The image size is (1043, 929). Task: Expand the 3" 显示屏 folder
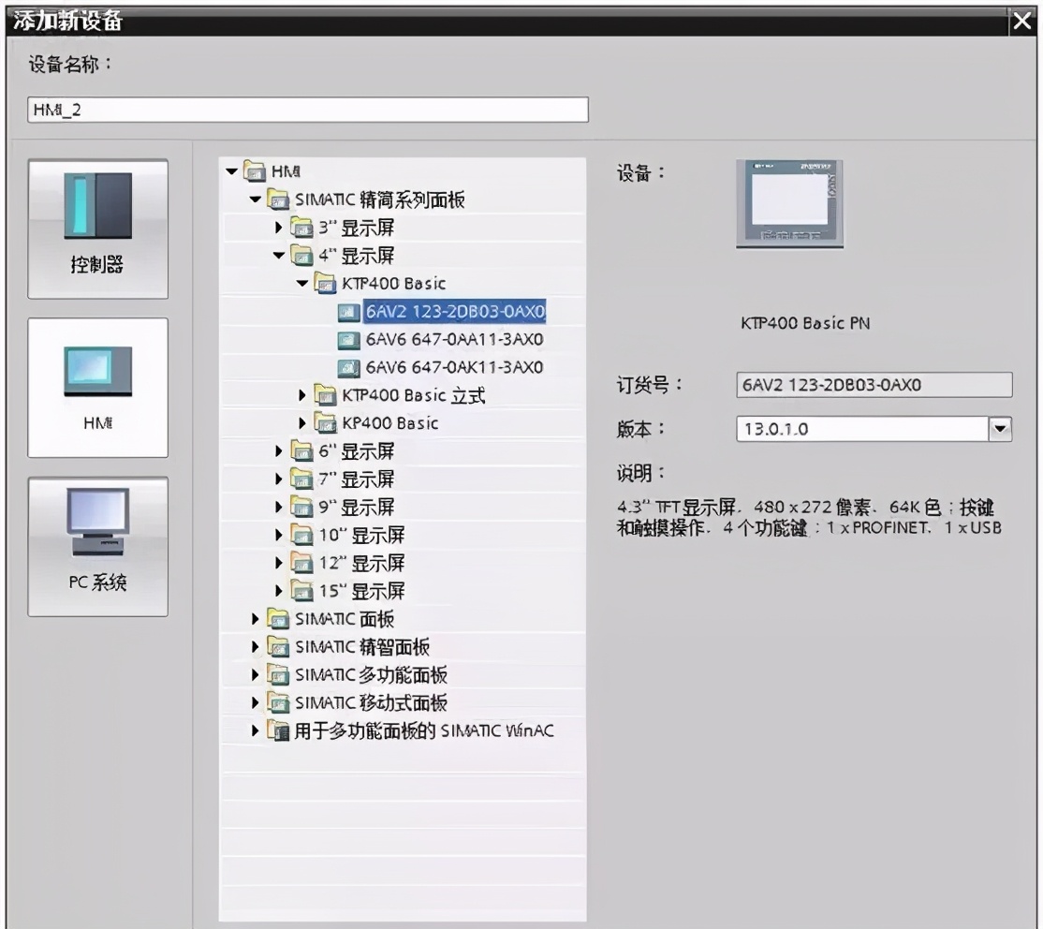click(278, 227)
